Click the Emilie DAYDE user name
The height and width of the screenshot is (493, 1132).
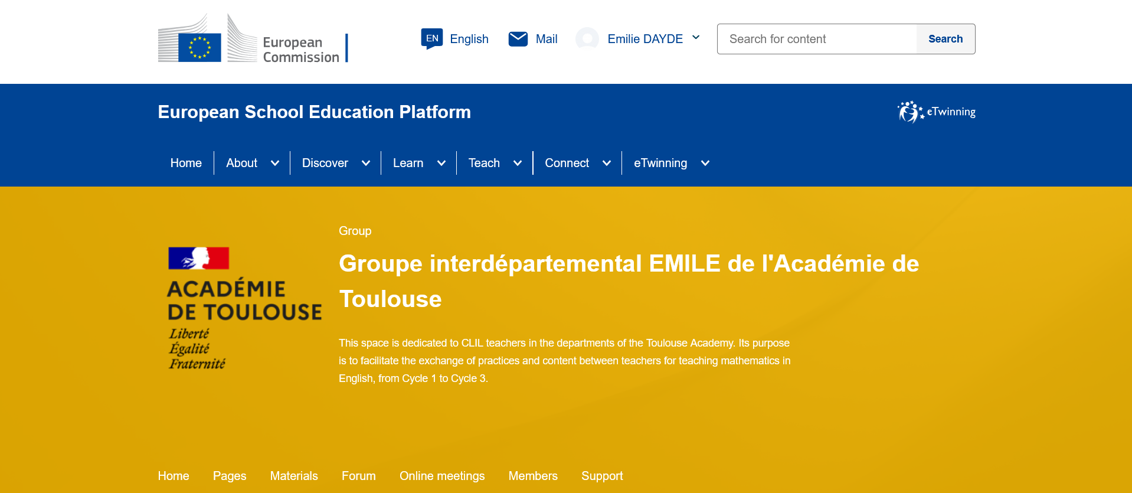coord(645,39)
